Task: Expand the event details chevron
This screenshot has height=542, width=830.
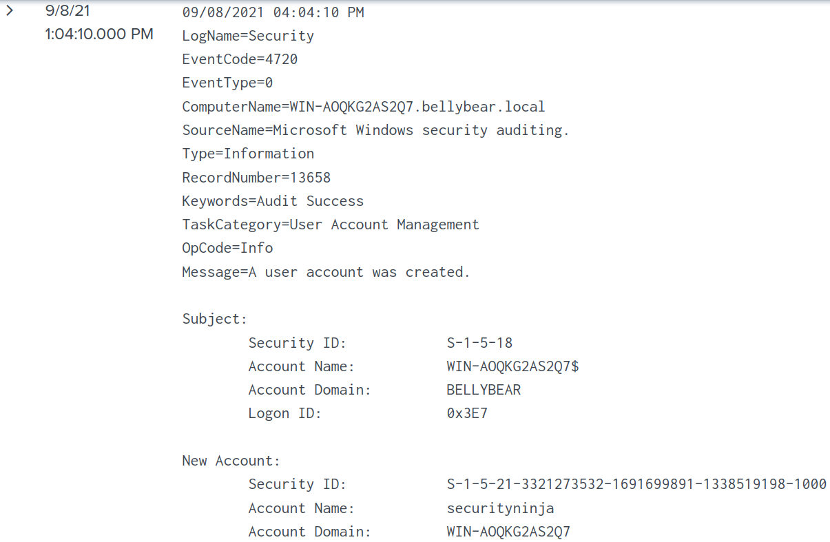Action: [x=10, y=10]
